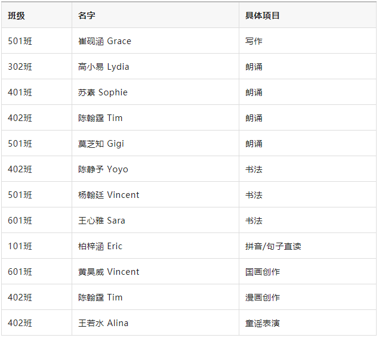Screen dimensions: 379x338
Task: Click the 童谣表演 cell
Action: 262,323
